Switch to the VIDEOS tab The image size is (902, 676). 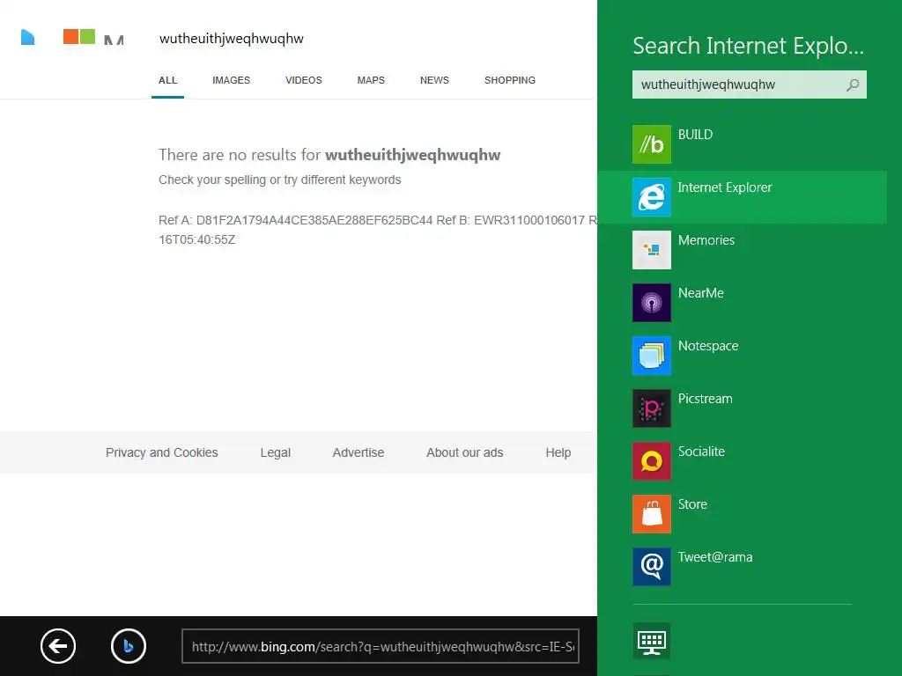[x=304, y=80]
